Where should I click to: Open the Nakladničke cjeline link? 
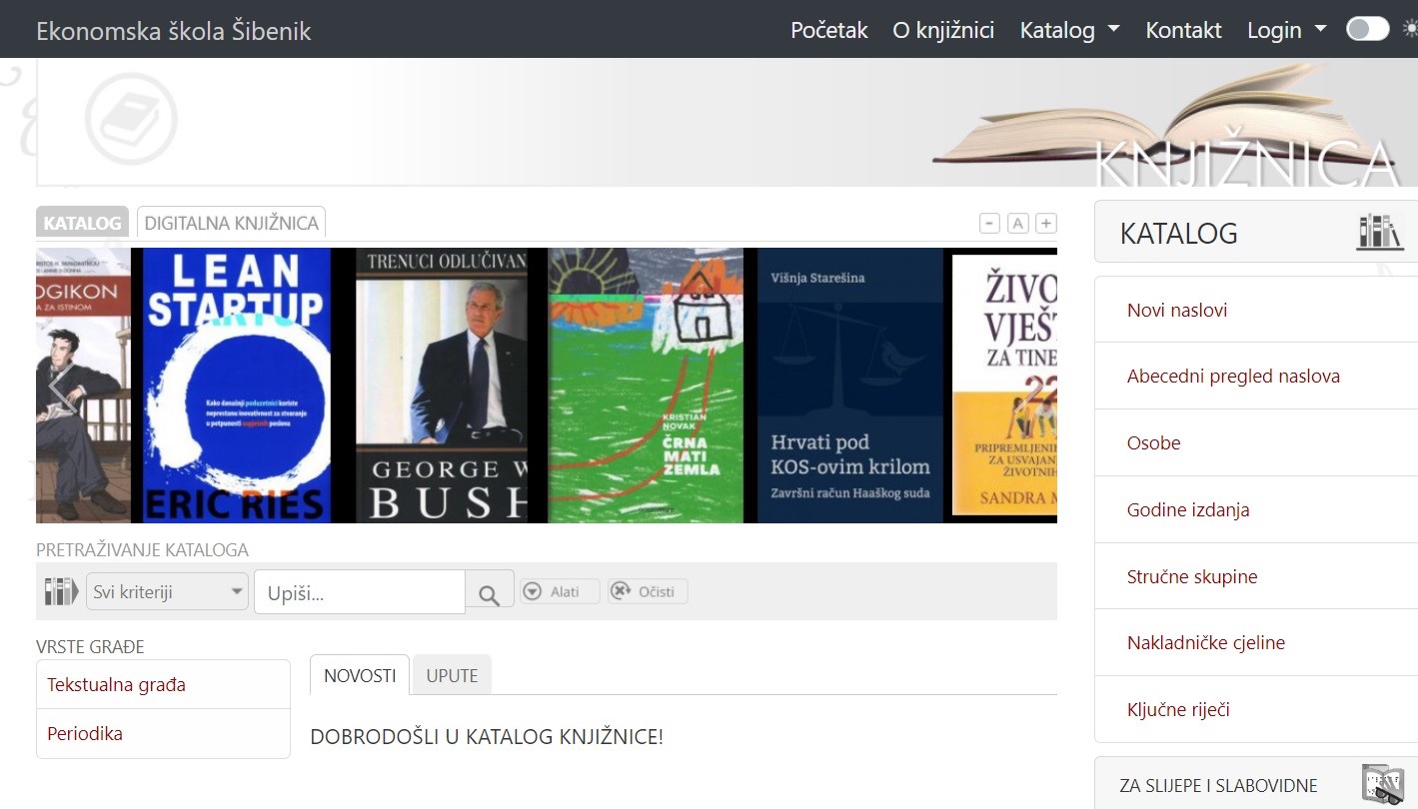1205,642
